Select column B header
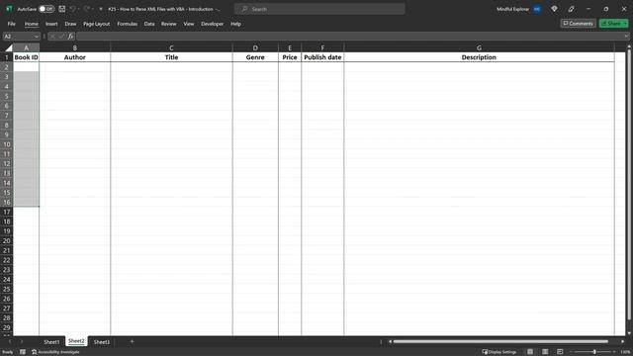 [75, 47]
